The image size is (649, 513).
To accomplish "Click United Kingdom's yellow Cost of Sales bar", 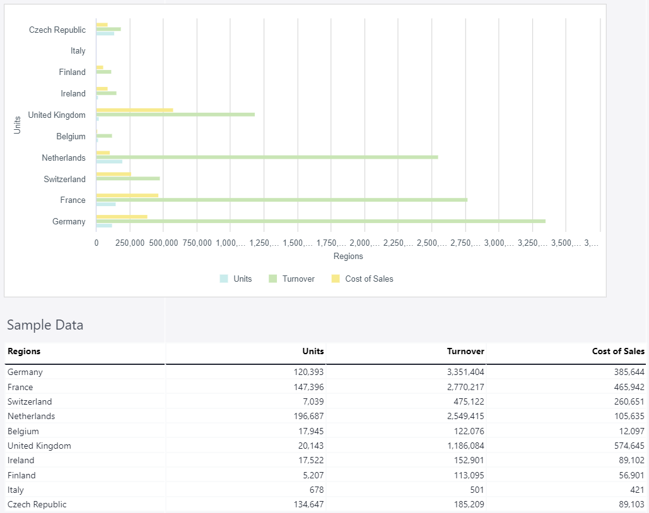I will click(x=134, y=110).
